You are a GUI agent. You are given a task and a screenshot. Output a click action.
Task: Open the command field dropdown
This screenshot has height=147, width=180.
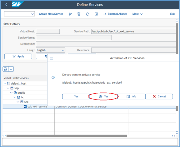click(32, 14)
